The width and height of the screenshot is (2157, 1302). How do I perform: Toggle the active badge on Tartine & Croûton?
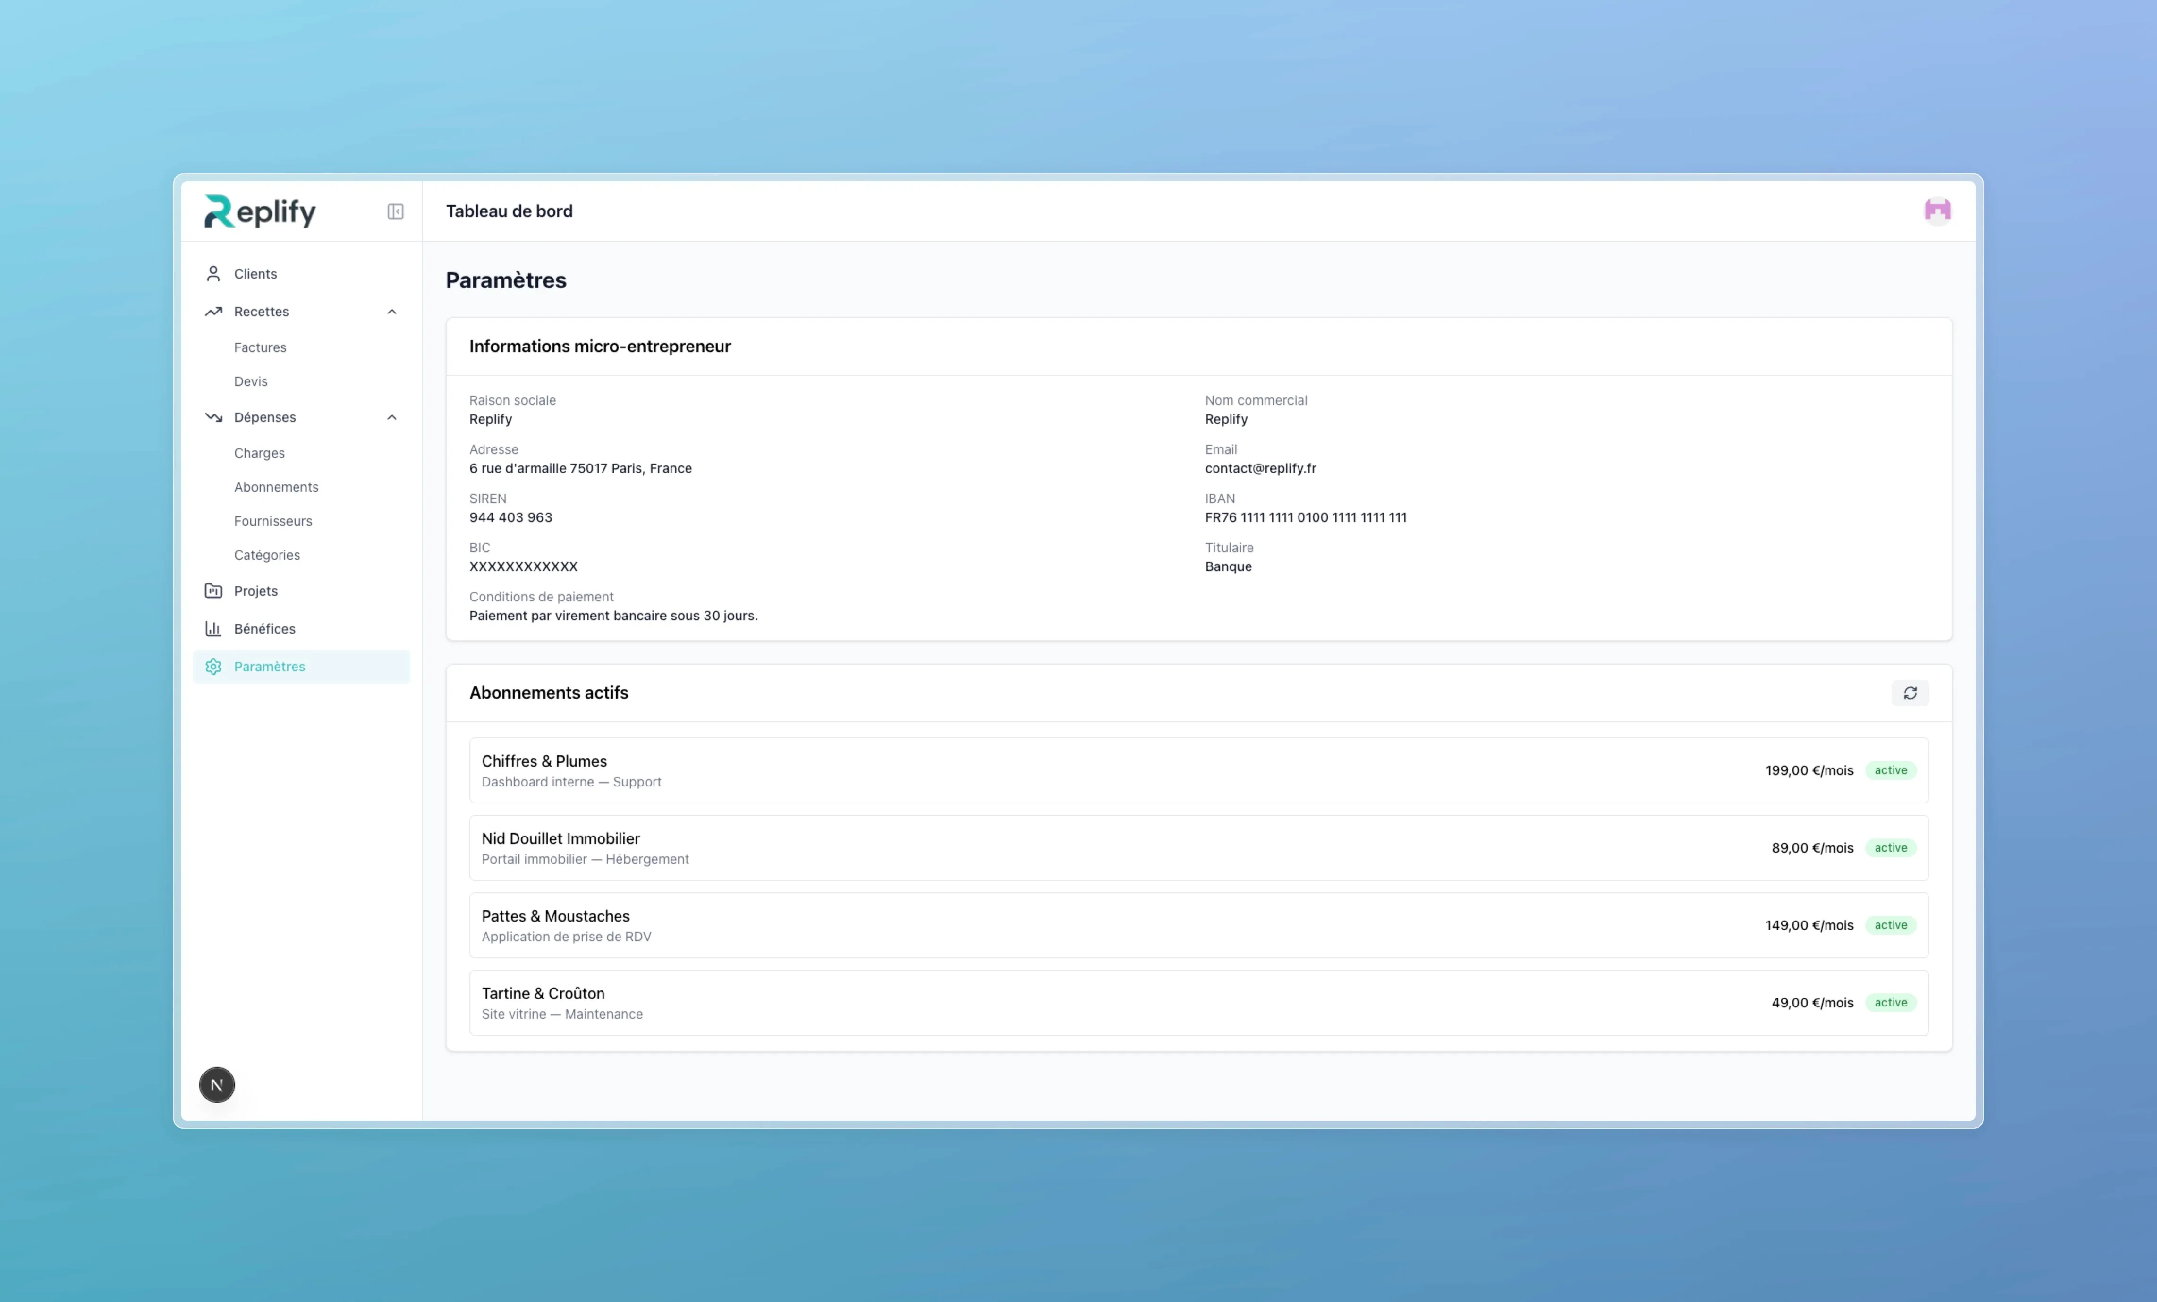pos(1891,1003)
